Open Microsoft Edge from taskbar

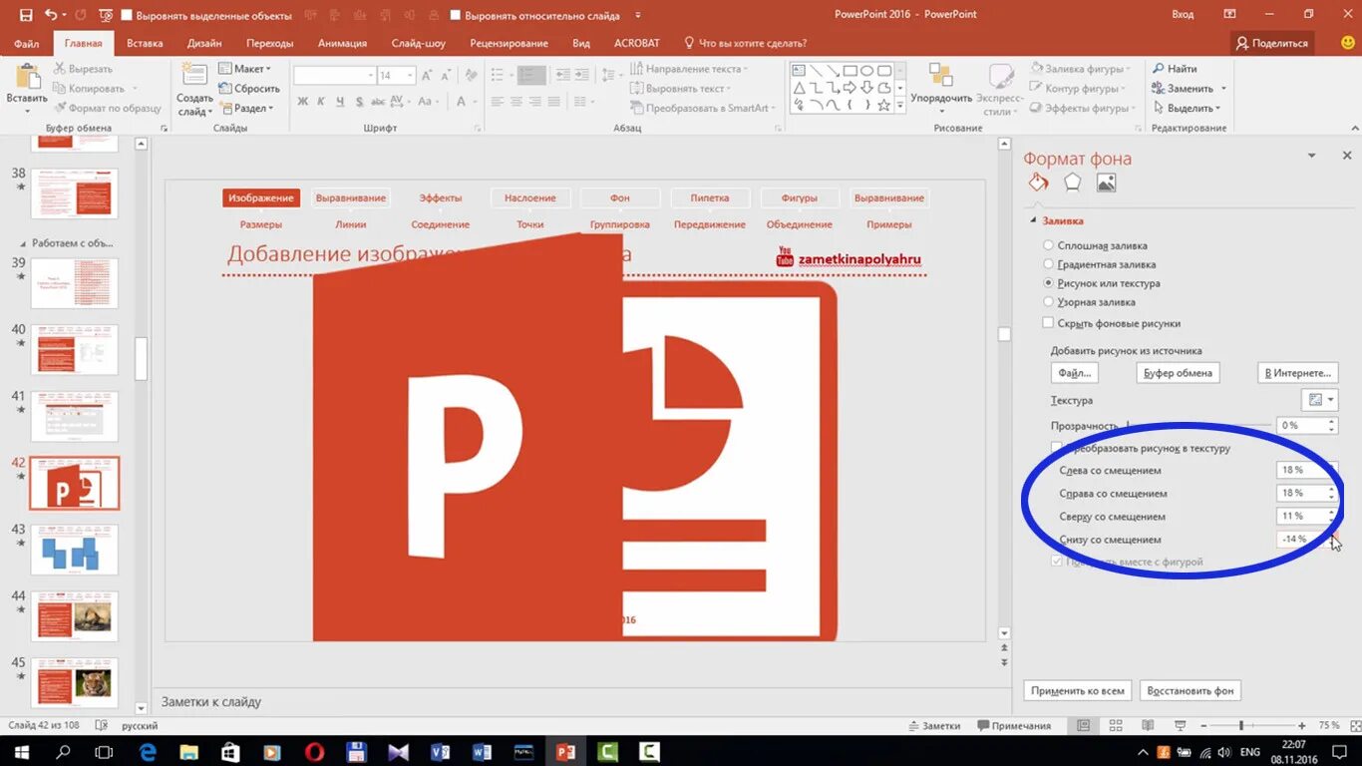148,751
